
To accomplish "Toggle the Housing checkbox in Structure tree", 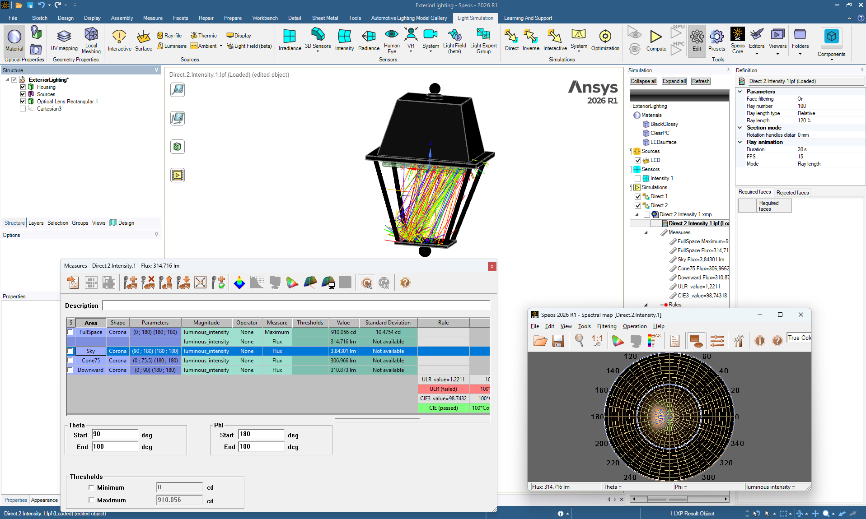I will click(x=23, y=87).
